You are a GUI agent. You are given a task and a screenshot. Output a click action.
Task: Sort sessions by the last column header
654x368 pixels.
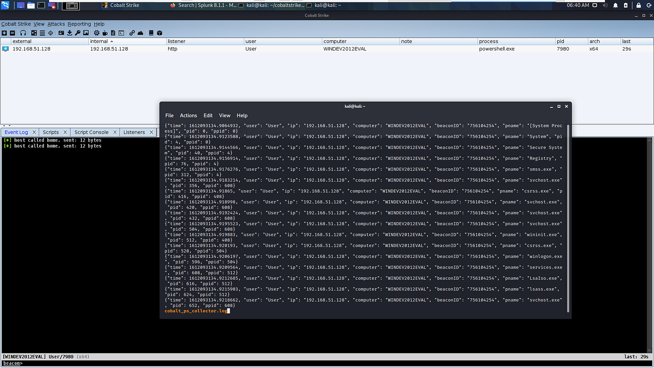[x=636, y=41]
